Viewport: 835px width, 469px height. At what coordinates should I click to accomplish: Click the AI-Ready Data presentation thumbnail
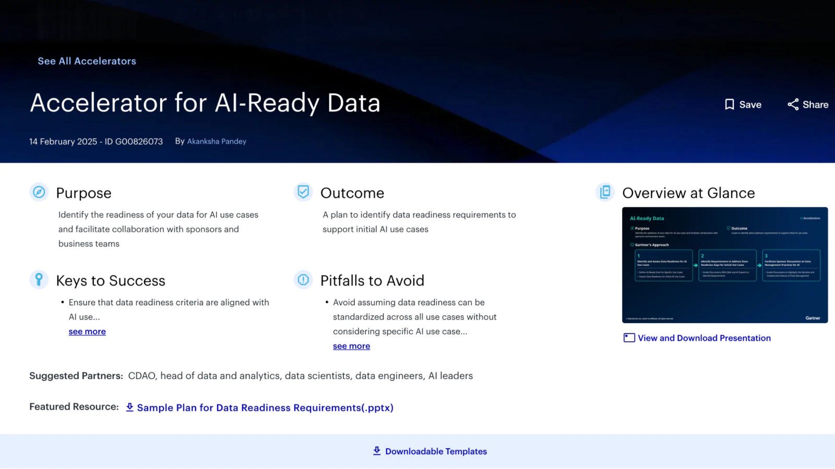(x=724, y=265)
